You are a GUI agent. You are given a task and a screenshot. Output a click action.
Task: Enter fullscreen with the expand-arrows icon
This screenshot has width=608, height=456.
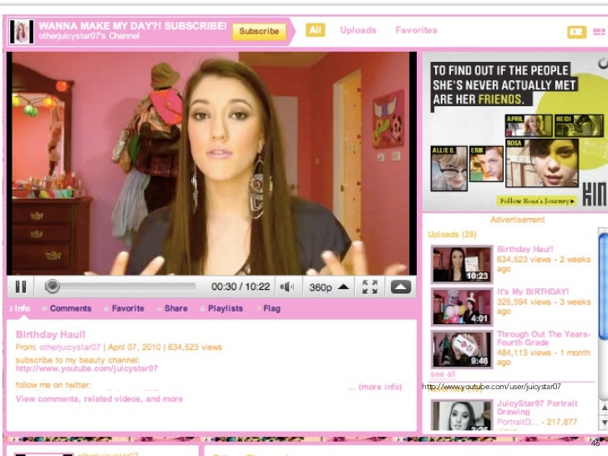[369, 287]
